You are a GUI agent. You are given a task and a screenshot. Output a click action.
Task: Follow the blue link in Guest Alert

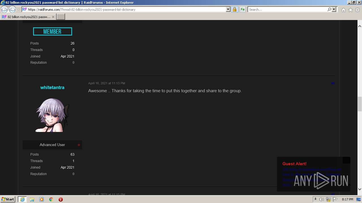click(x=311, y=177)
